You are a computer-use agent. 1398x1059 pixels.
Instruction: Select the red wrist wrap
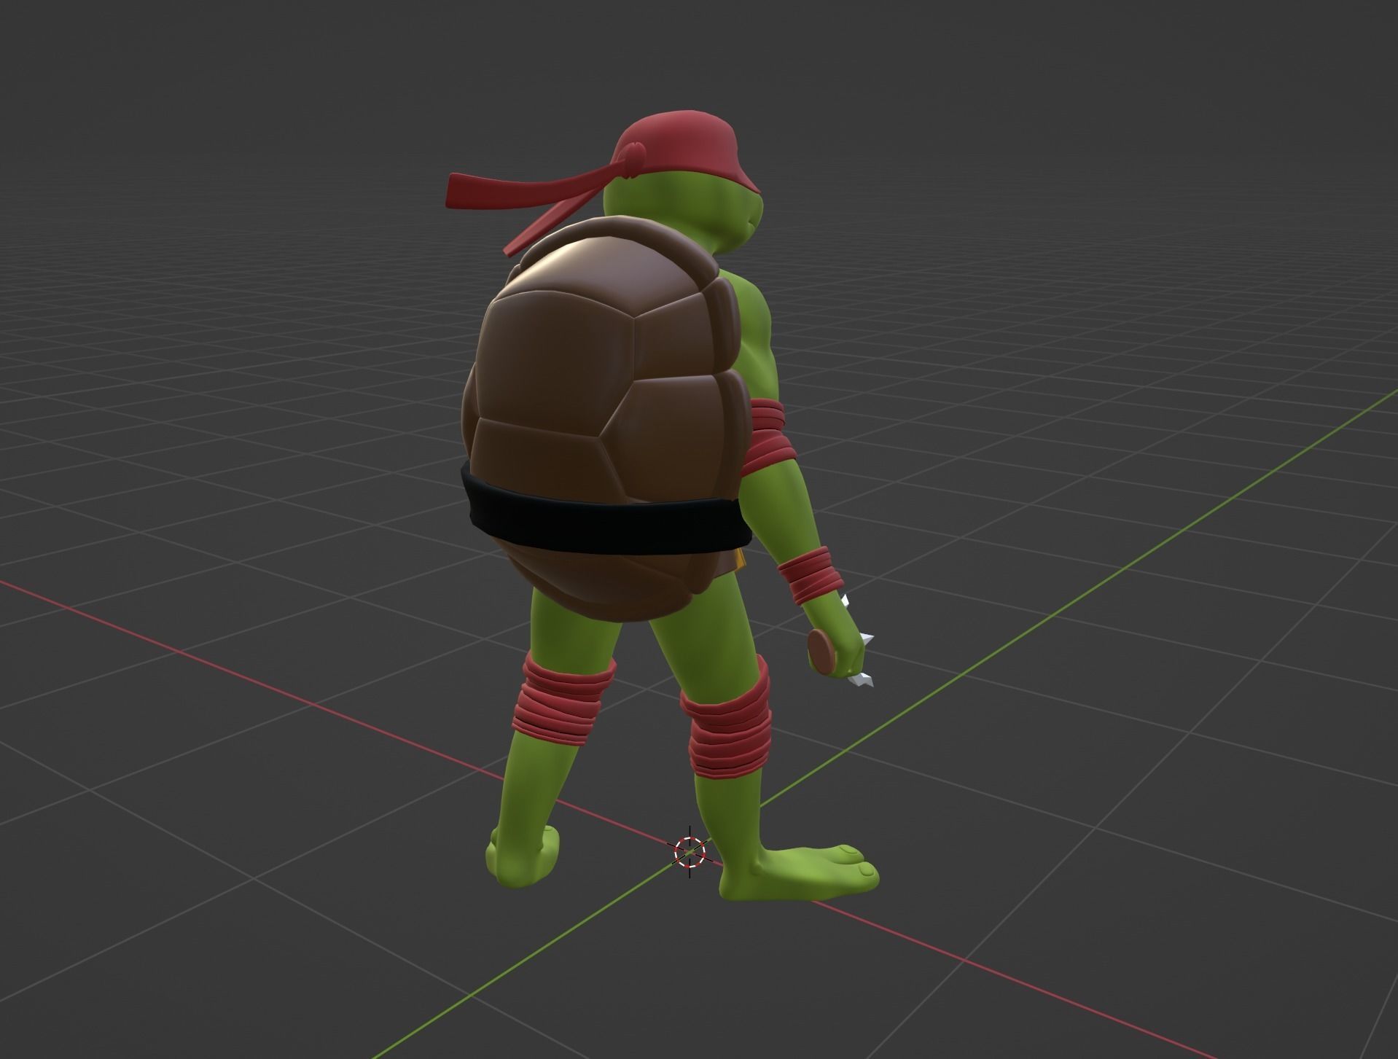(x=811, y=575)
